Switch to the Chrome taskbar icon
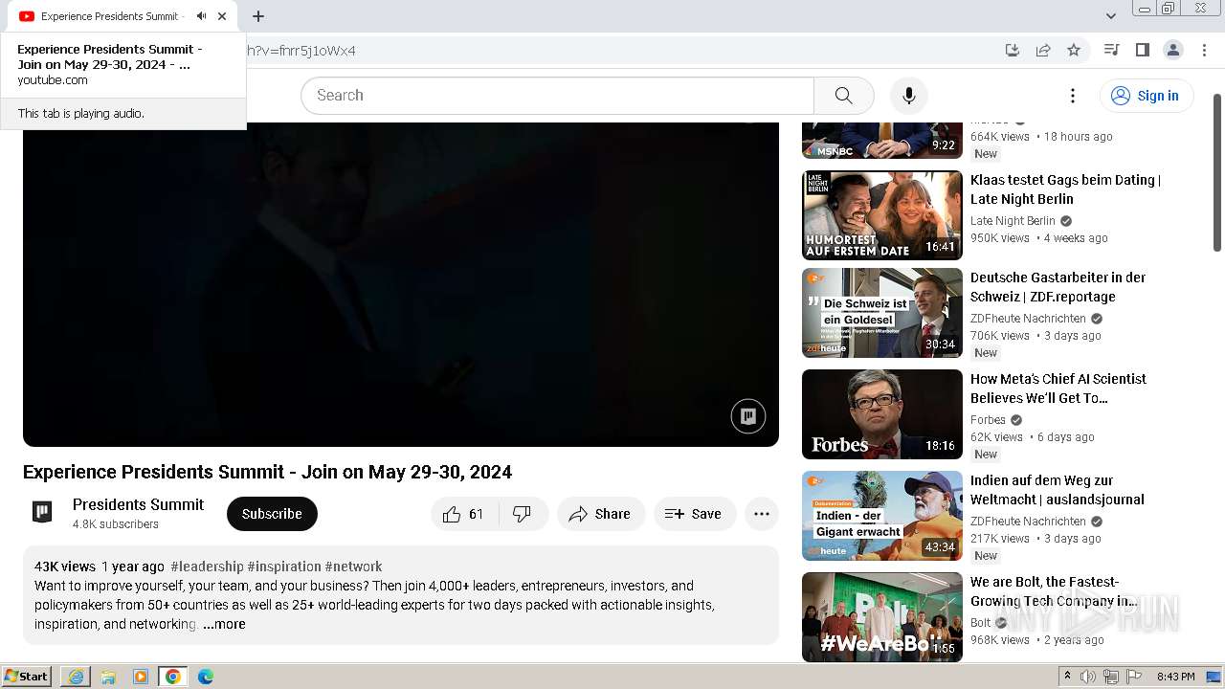The height and width of the screenshot is (689, 1225). click(173, 677)
